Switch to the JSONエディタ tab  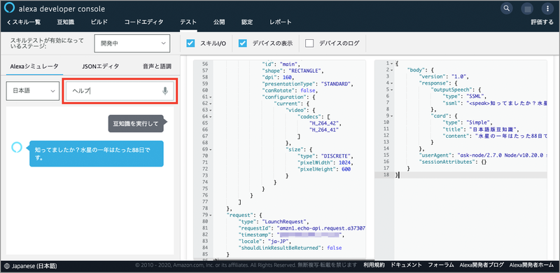click(x=100, y=66)
